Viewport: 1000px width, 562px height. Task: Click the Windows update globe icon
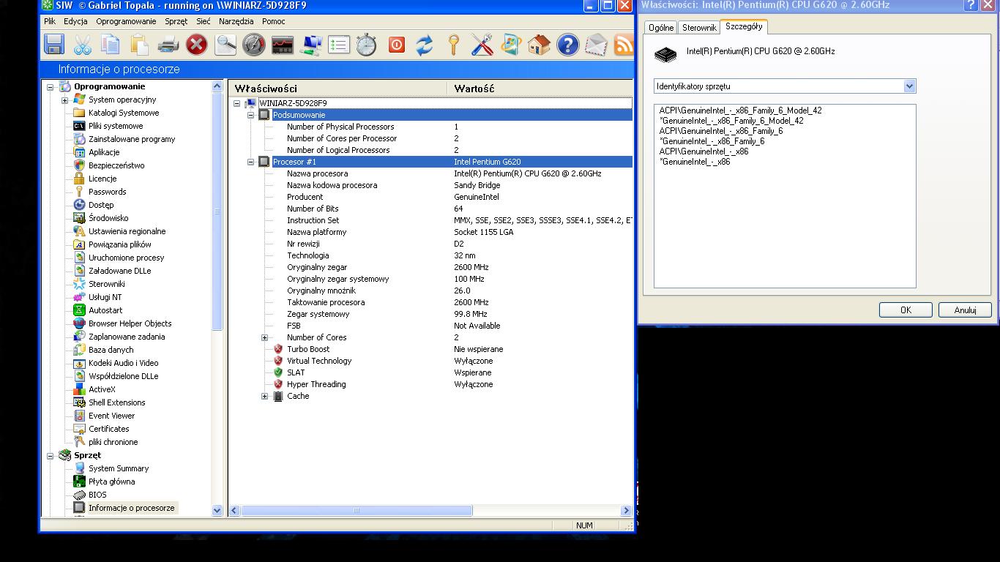click(x=510, y=45)
